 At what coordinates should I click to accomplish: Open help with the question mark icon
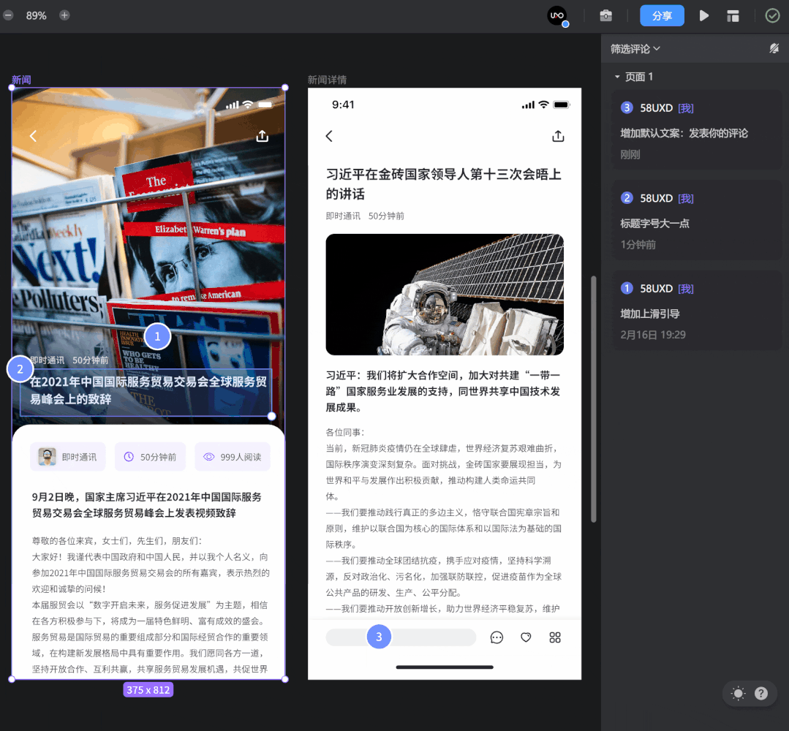(x=761, y=694)
